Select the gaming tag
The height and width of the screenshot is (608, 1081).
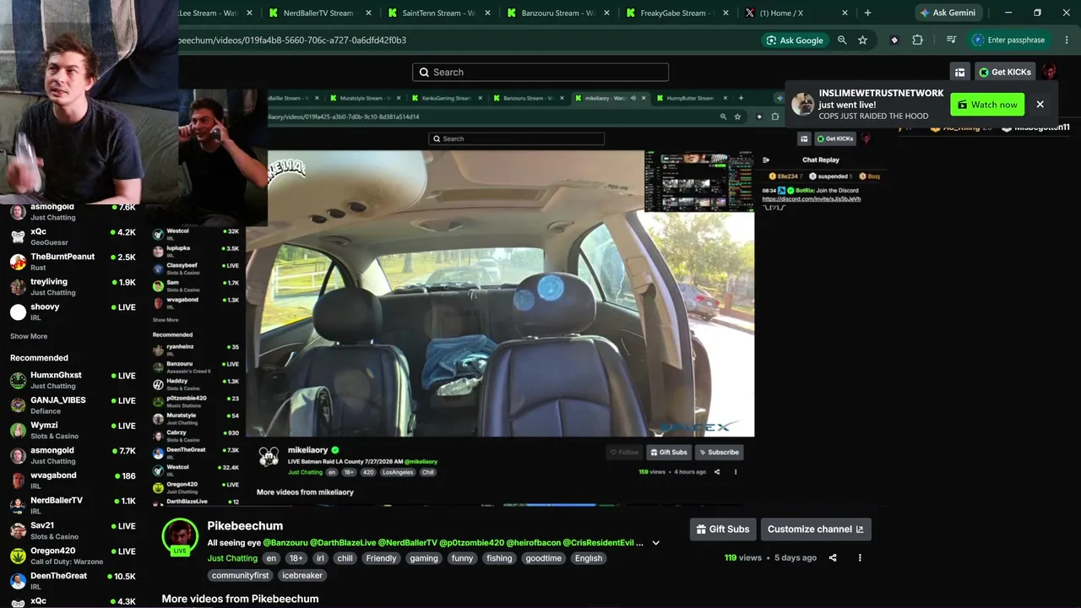[x=424, y=558]
